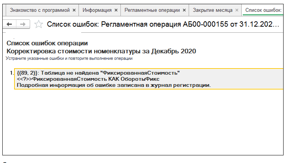Switch to the Знакомство с программой tab
Viewport: 295px width, 163px height.
(40, 10)
